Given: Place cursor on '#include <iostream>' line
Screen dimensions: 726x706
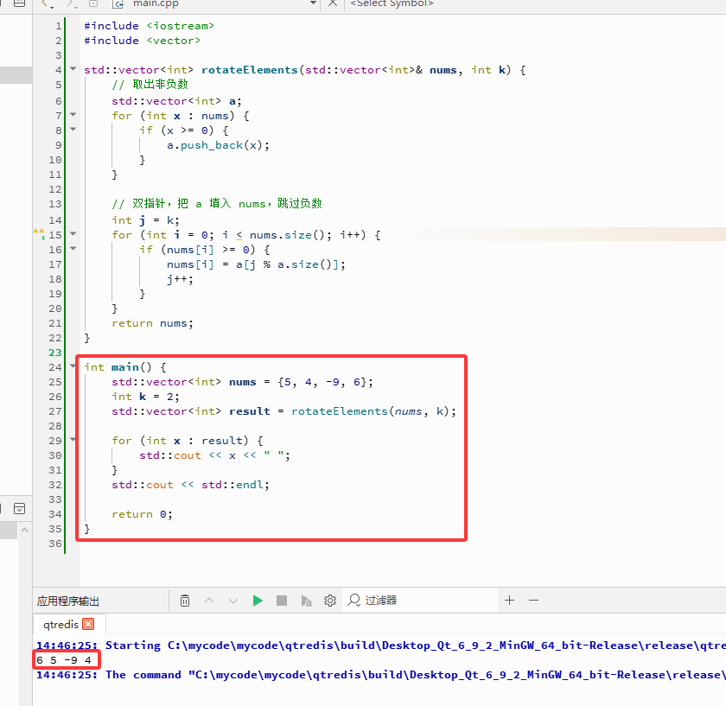Looking at the screenshot, I should coord(149,26).
